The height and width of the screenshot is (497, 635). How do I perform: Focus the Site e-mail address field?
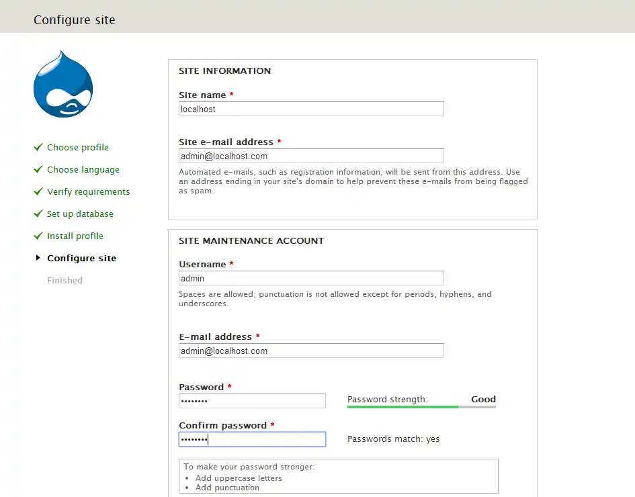[310, 155]
